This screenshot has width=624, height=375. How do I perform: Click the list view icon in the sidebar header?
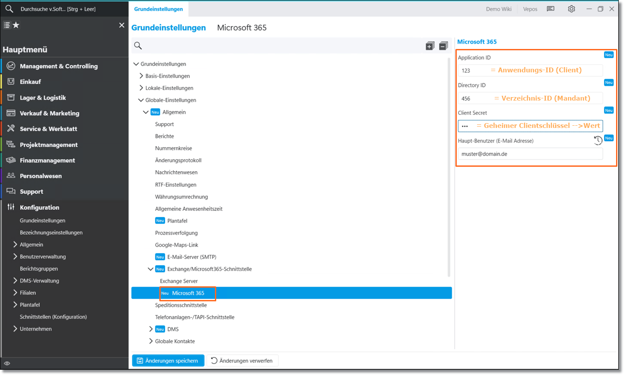7,25
